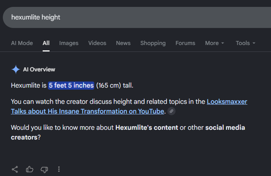The width and height of the screenshot is (271, 176).
Task: Open the Tools dropdown
Action: 245,43
